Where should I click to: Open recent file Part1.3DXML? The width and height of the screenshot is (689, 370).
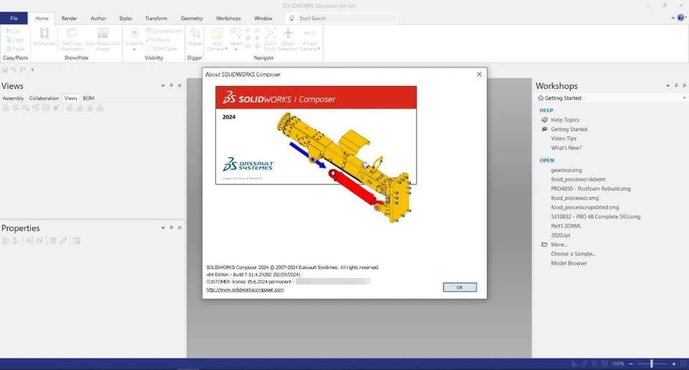pos(566,226)
